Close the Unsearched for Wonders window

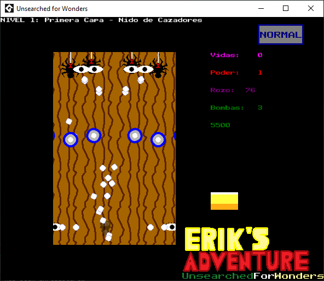click(311, 8)
